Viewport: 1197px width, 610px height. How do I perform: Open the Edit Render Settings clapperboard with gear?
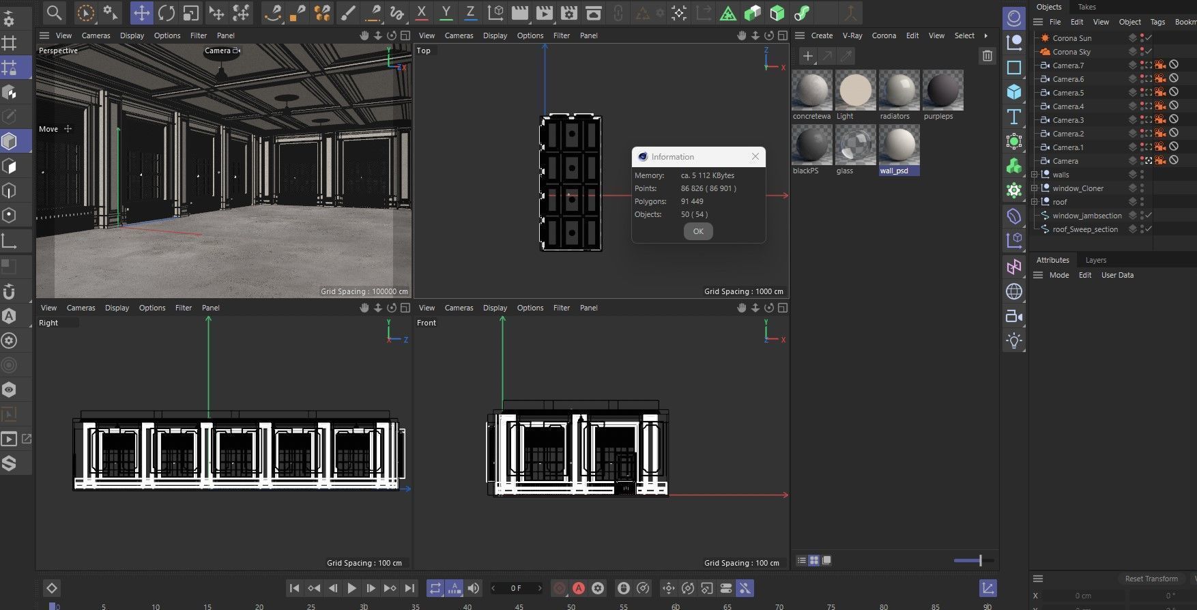(x=568, y=12)
